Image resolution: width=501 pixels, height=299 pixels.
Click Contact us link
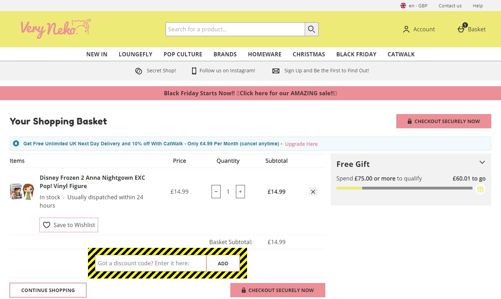point(450,6)
